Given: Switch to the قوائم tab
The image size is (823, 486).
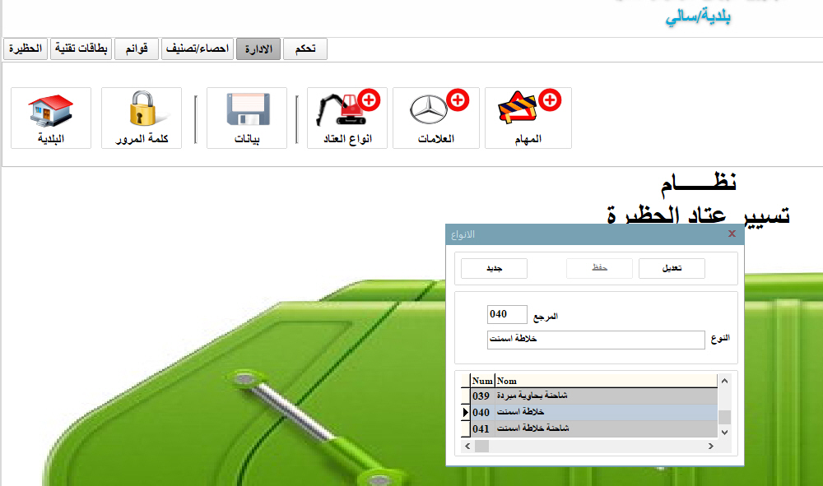Looking at the screenshot, I should pos(137,49).
